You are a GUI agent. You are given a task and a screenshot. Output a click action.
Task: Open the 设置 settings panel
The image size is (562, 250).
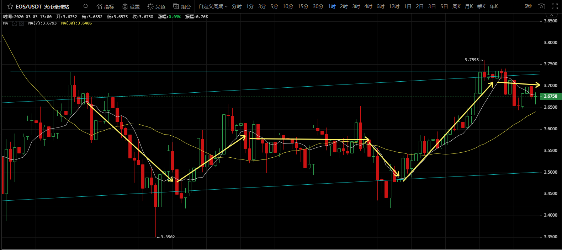click(x=131, y=6)
